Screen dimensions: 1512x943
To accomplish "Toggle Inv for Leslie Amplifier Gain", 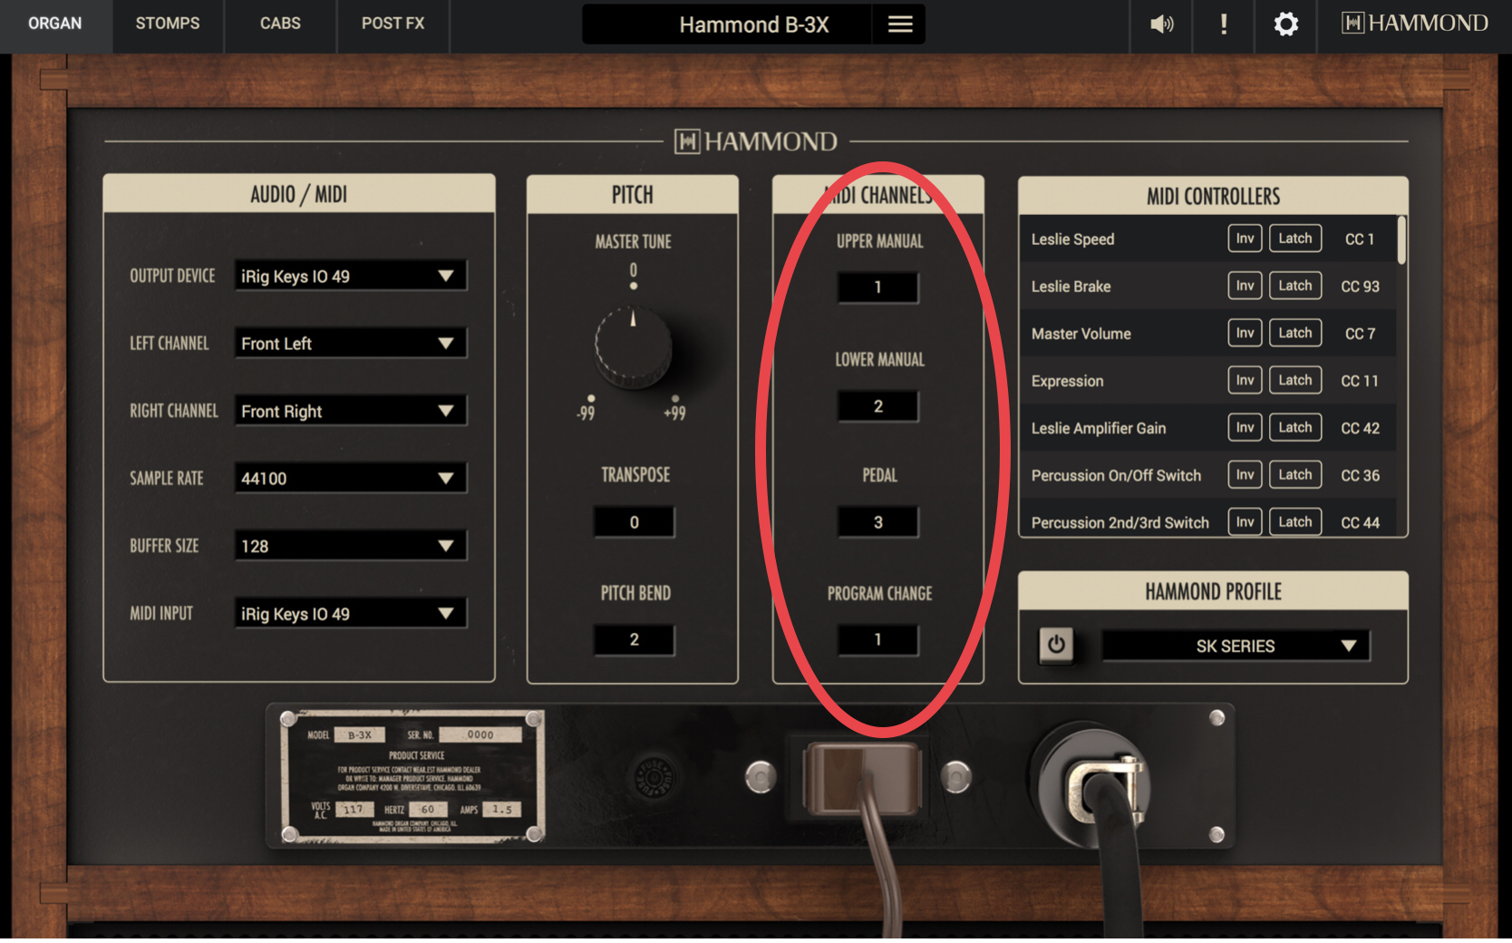I will coord(1245,427).
